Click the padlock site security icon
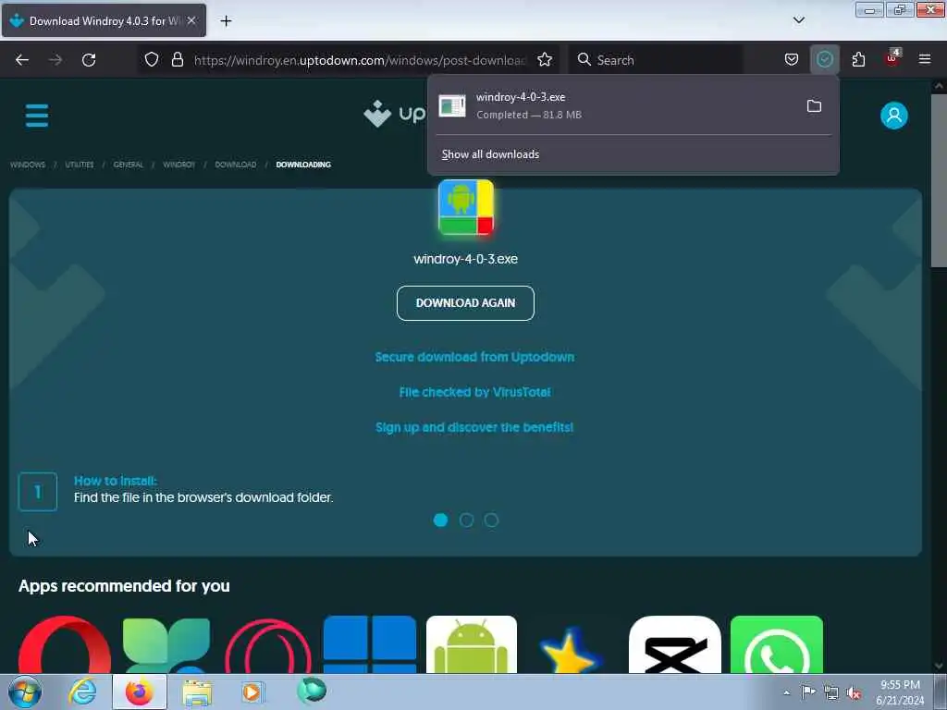Image resolution: width=947 pixels, height=710 pixels. point(178,59)
